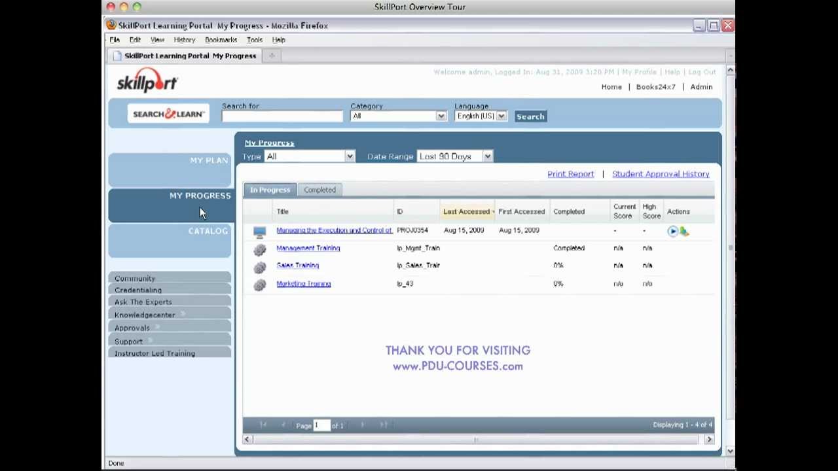Open Knowledgecenter in sidebar
The image size is (838, 471).
[170, 315]
